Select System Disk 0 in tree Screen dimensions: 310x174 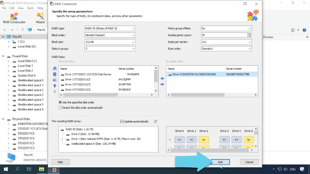tap(26, 75)
